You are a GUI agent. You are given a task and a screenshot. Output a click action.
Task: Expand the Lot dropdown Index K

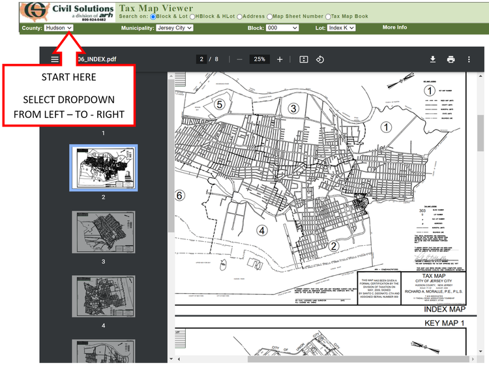(x=342, y=28)
